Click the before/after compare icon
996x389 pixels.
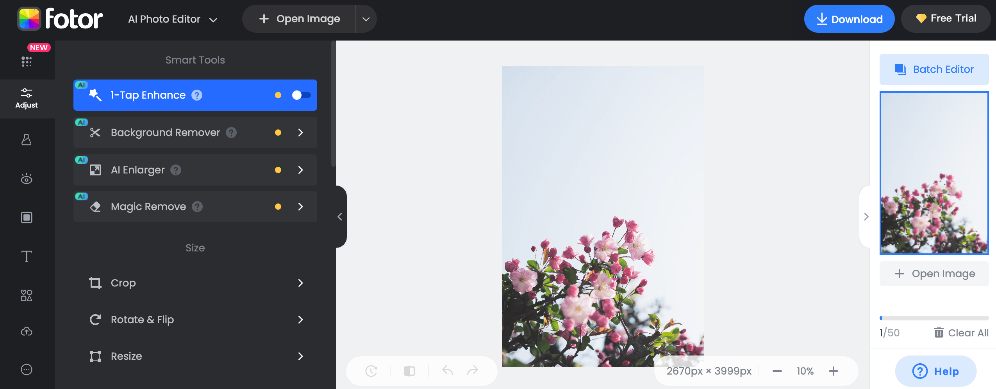point(409,371)
